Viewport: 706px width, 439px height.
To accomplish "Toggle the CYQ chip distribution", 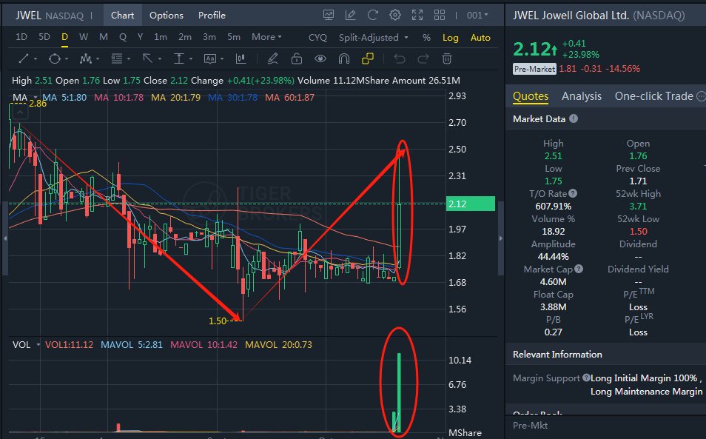I will (317, 38).
